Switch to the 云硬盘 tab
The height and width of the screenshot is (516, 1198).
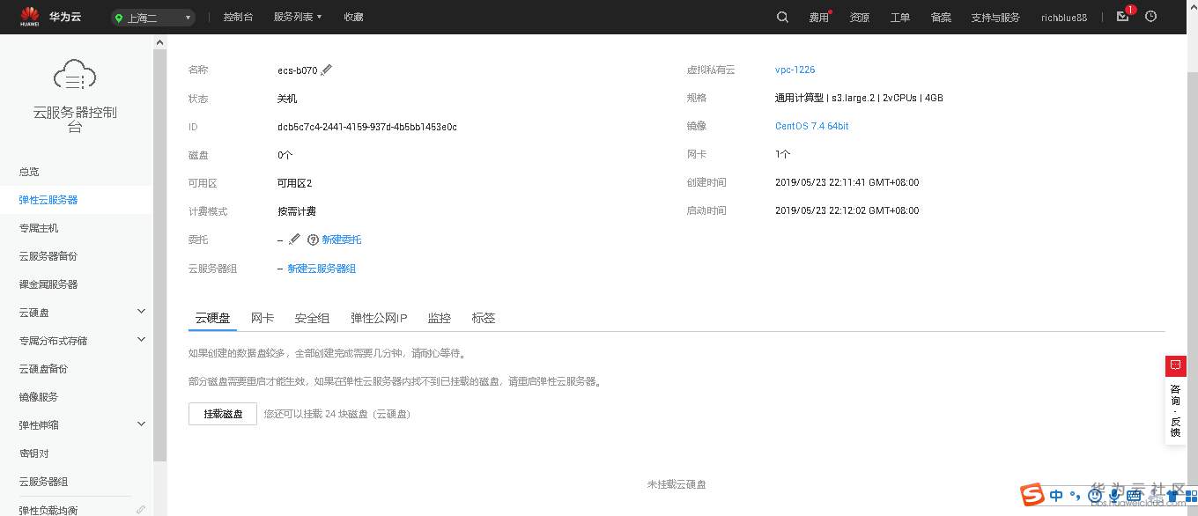(x=212, y=318)
